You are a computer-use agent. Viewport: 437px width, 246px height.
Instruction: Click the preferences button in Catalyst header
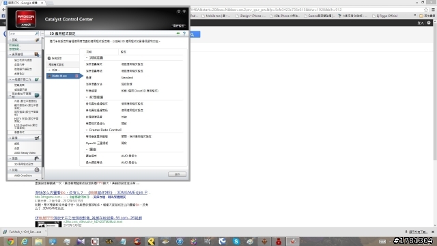click(x=178, y=26)
